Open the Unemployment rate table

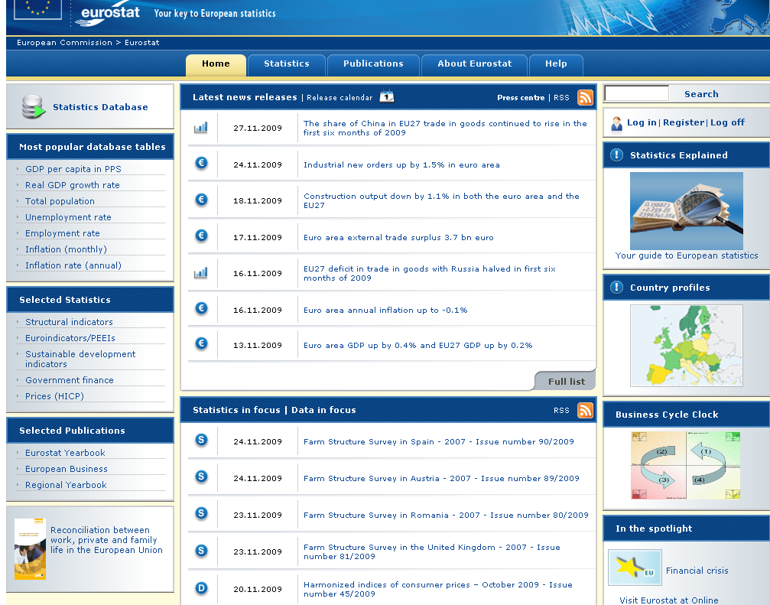[x=68, y=217]
